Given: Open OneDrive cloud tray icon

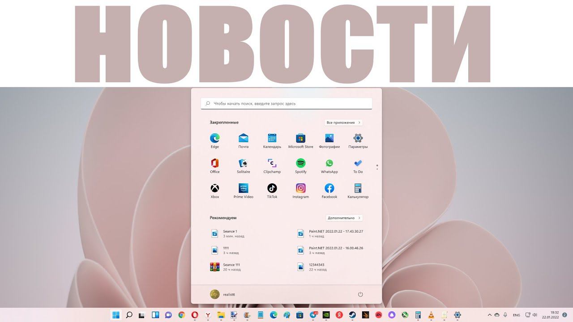Looking at the screenshot, I should [496, 315].
